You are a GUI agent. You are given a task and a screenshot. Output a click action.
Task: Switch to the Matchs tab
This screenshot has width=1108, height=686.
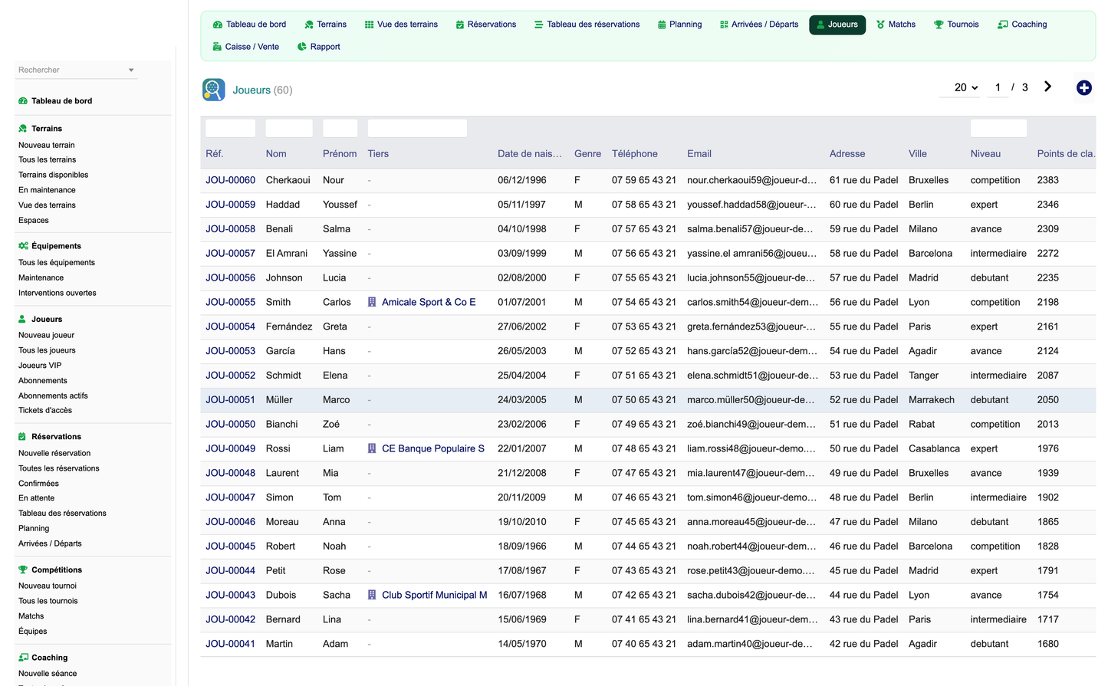click(x=896, y=25)
